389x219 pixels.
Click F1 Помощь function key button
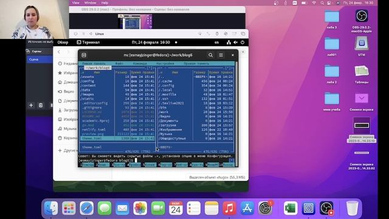click(88, 165)
